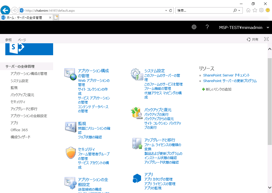The image size is (272, 193).
Task: Click the refresh icon in the address bar
Action: click(171, 11)
